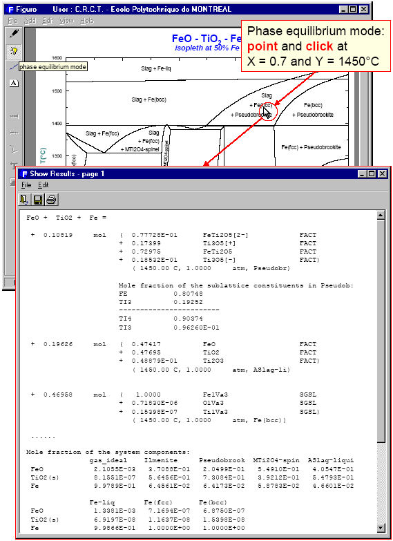The width and height of the screenshot is (393, 541).
Task: Open Edit menu in Show Results window
Action: point(43,185)
